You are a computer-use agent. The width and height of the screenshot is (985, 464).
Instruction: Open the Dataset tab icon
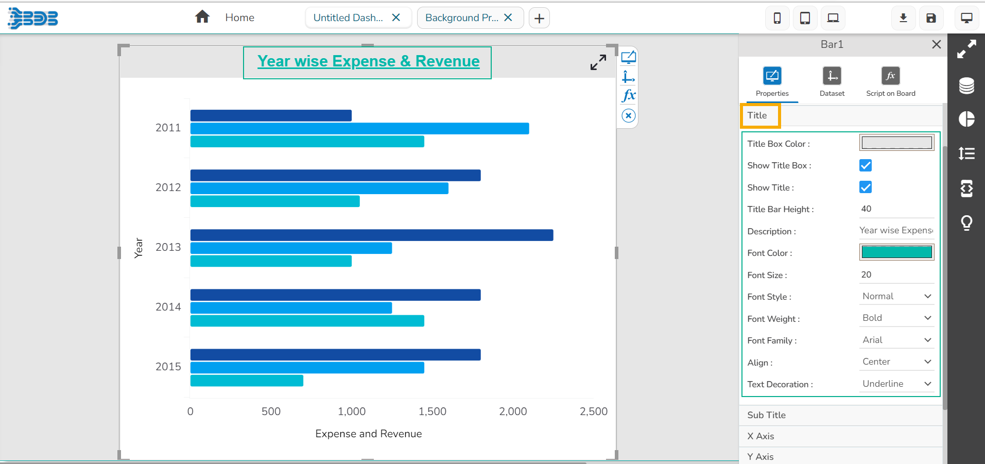(x=832, y=76)
